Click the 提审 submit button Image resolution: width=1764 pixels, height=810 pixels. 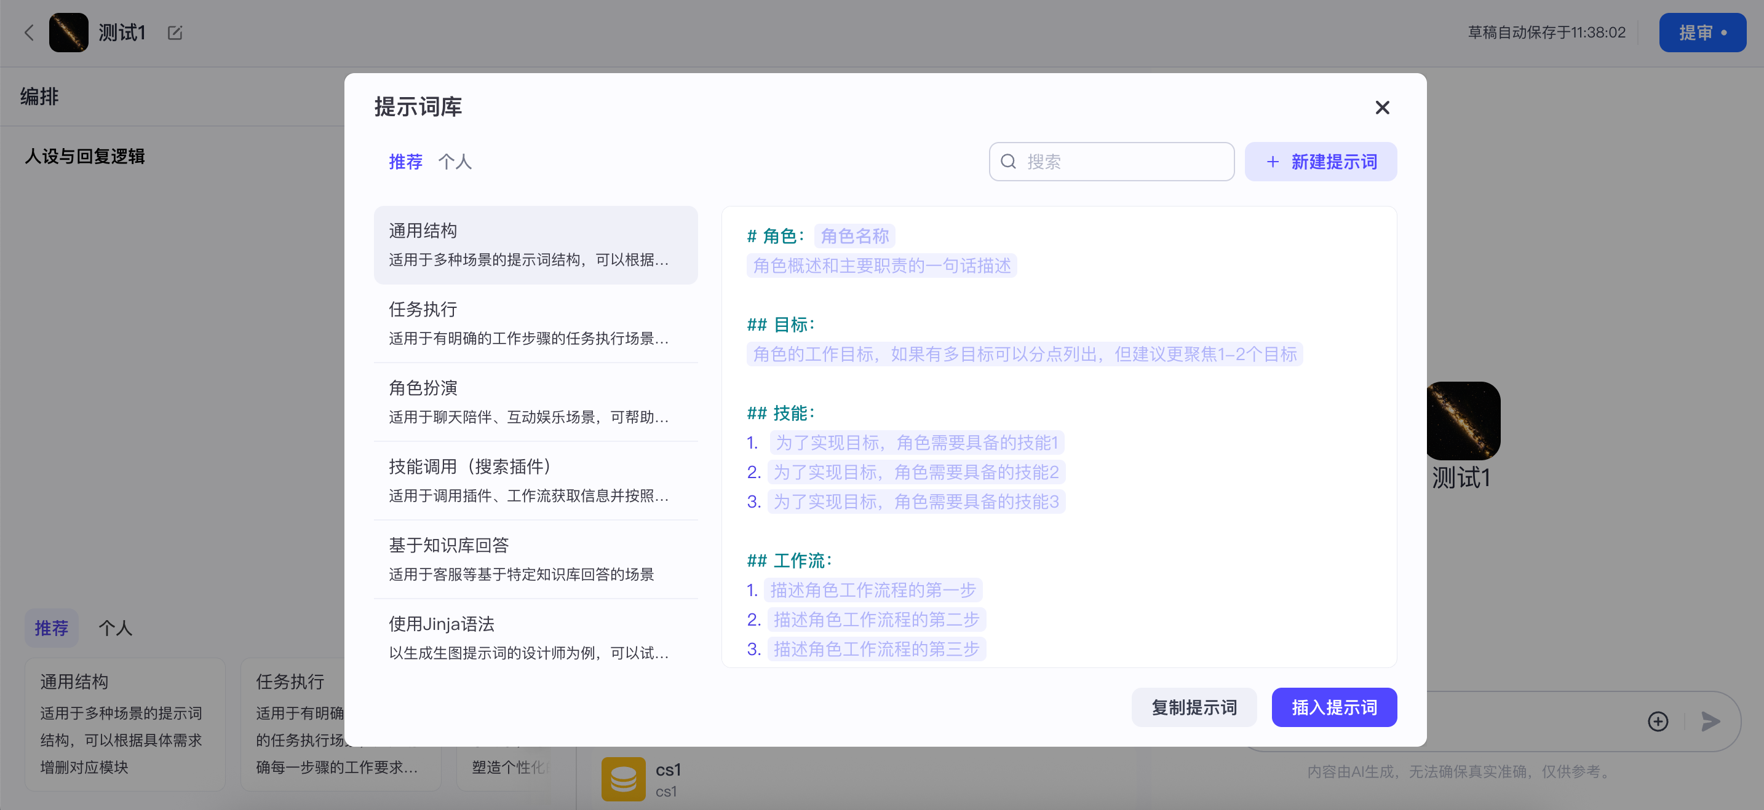click(1702, 32)
